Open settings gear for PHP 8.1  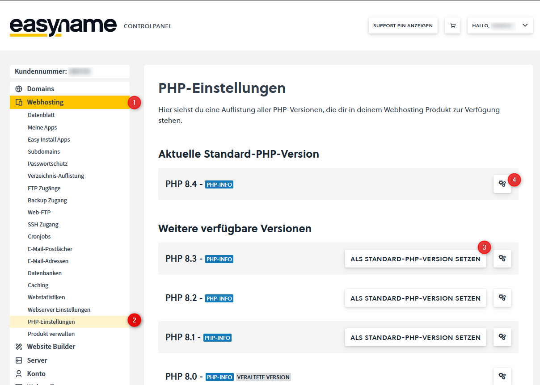click(x=502, y=337)
